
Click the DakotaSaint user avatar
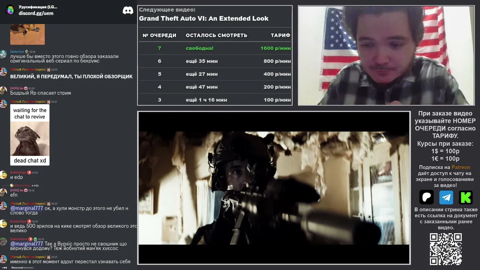click(x=3, y=241)
